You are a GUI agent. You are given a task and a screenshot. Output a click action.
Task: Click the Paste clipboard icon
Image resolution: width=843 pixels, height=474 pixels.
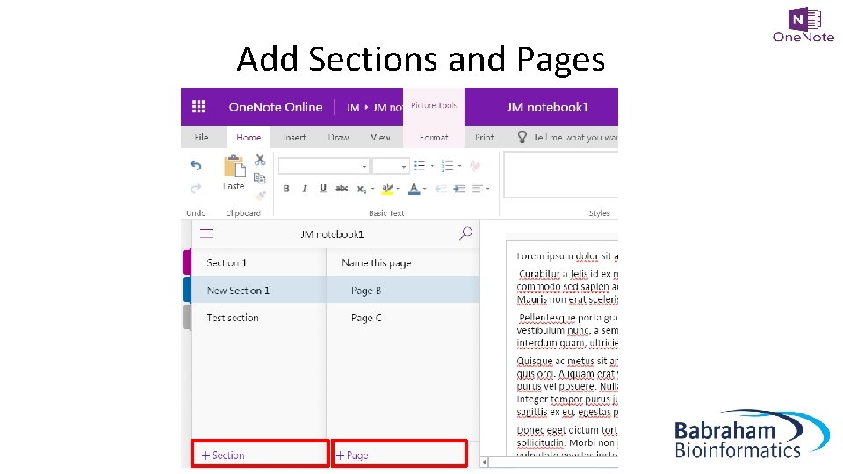(234, 167)
